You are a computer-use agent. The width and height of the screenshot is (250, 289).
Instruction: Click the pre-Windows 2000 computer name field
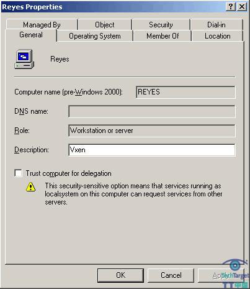pos(185,92)
